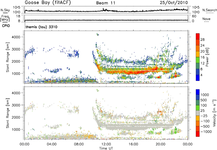Click the 1000 km tick of the power panel
The height and width of the screenshot is (150, 217).
pyautogui.click(x=16, y=73)
